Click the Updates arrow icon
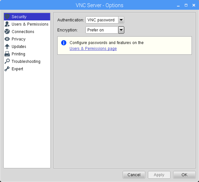 [x=7, y=47]
